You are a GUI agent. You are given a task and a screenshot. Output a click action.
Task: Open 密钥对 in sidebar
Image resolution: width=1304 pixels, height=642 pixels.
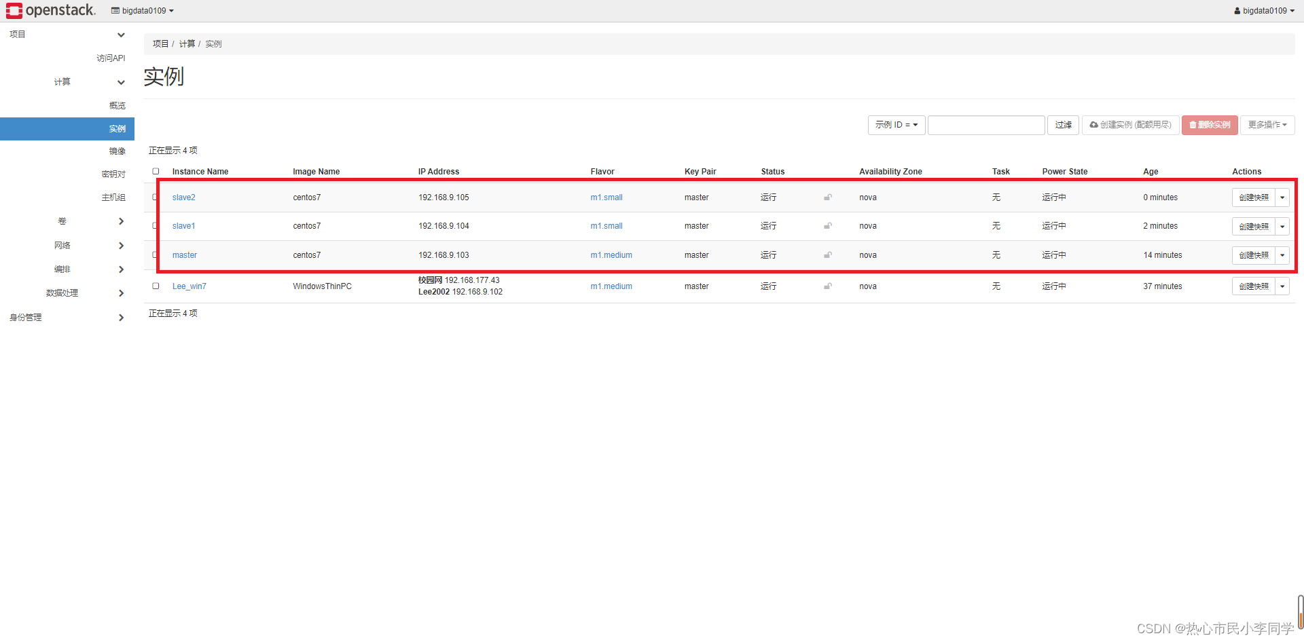click(113, 174)
